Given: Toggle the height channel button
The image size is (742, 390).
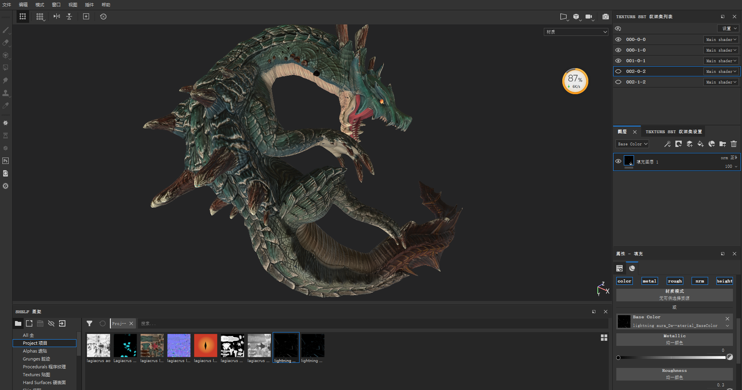Looking at the screenshot, I should click(724, 281).
